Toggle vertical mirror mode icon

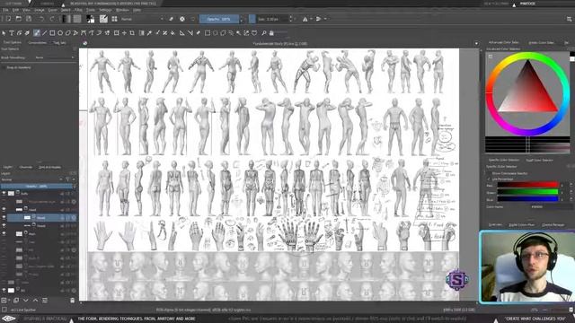pyautogui.click(x=318, y=19)
